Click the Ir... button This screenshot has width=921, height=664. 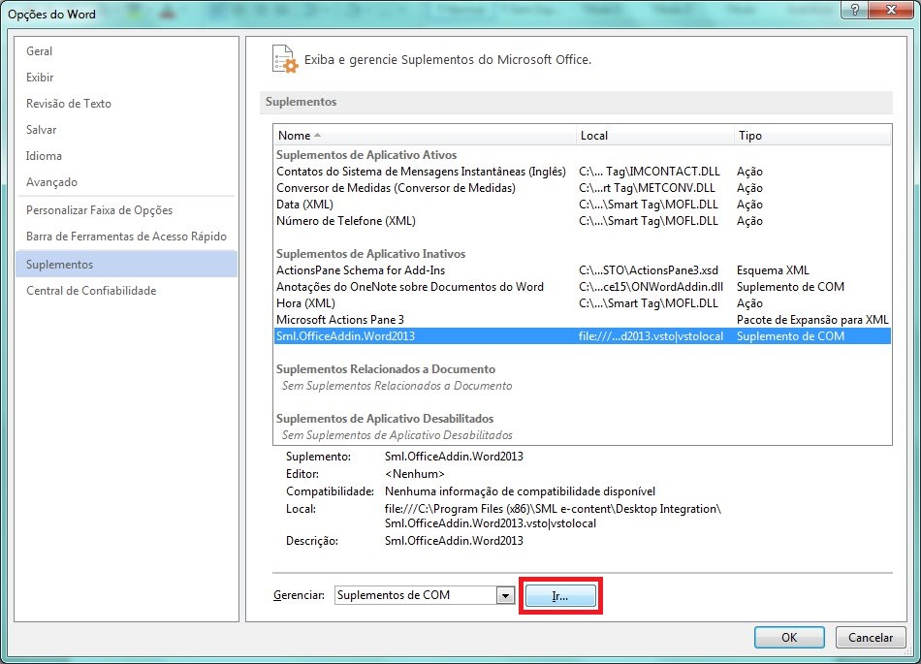click(x=560, y=594)
